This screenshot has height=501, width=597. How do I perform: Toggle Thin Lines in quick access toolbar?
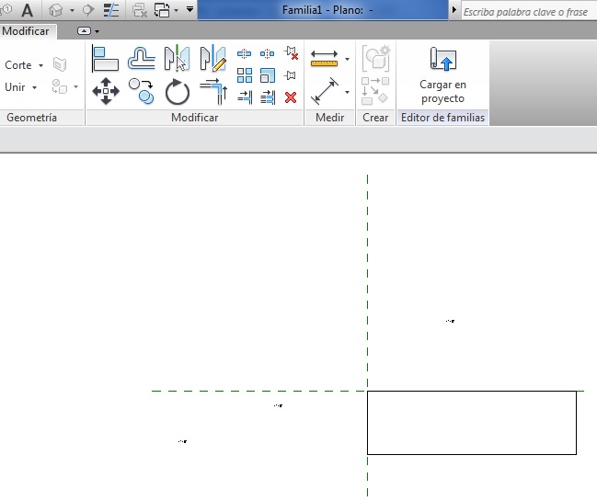tap(112, 10)
